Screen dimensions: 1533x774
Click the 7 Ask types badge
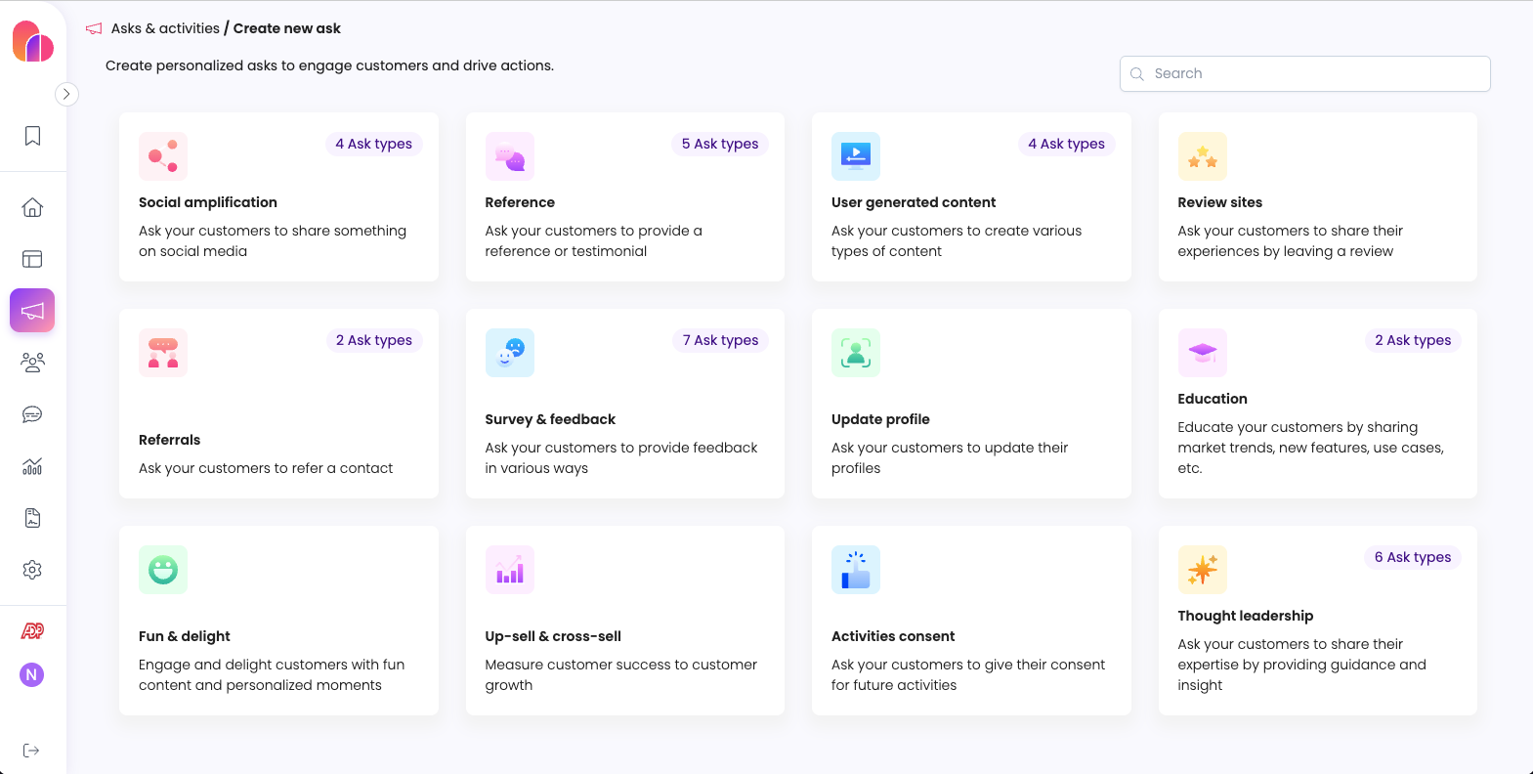(x=721, y=340)
